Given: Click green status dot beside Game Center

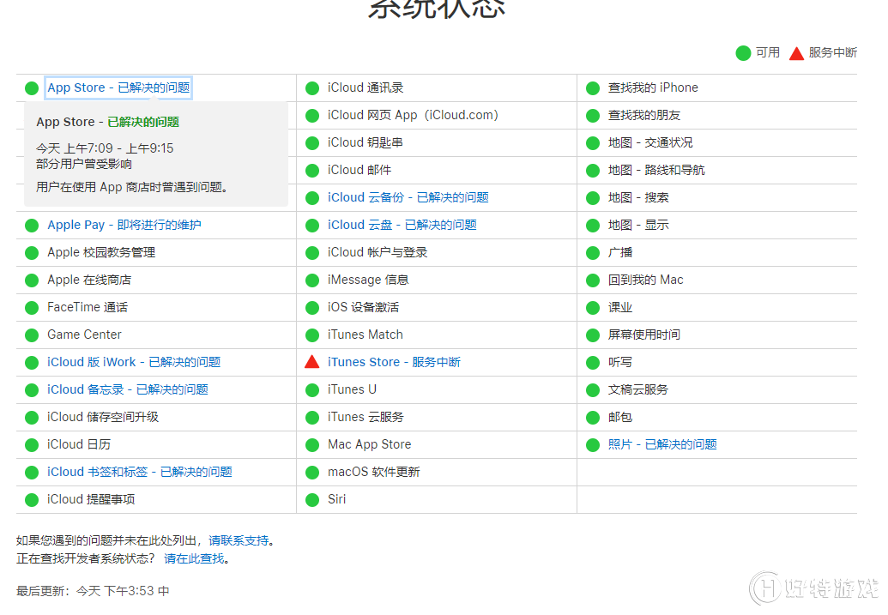Looking at the screenshot, I should (x=32, y=335).
